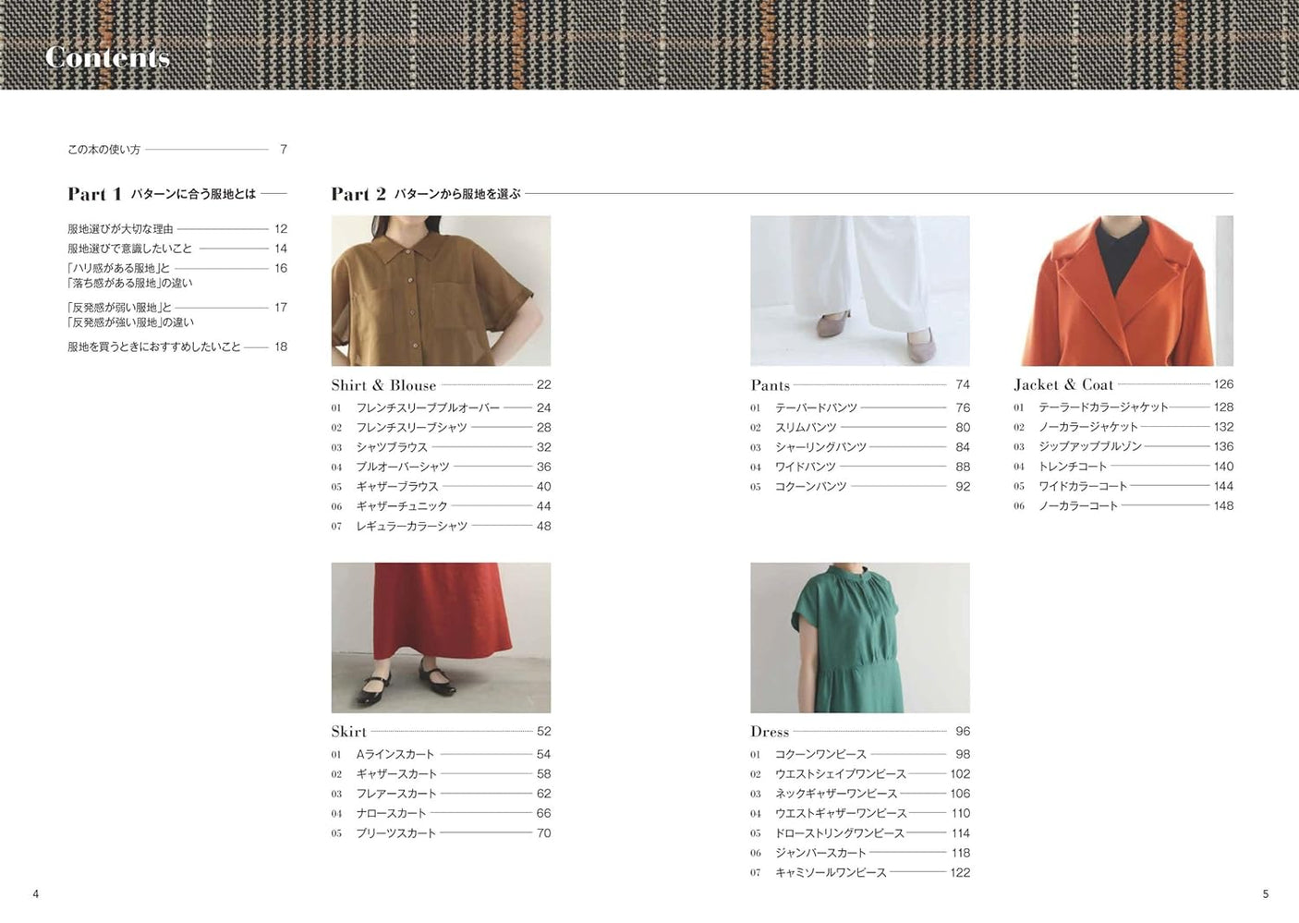Click the Part 1 section heading
This screenshot has height=923, width=1299.
[94, 194]
